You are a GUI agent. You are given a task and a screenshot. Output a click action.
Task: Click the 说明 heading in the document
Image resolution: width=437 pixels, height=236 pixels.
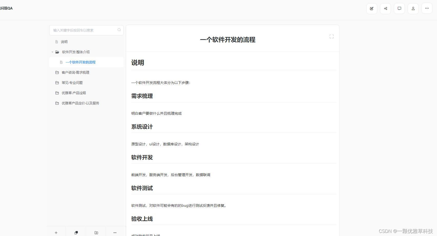tap(138, 63)
